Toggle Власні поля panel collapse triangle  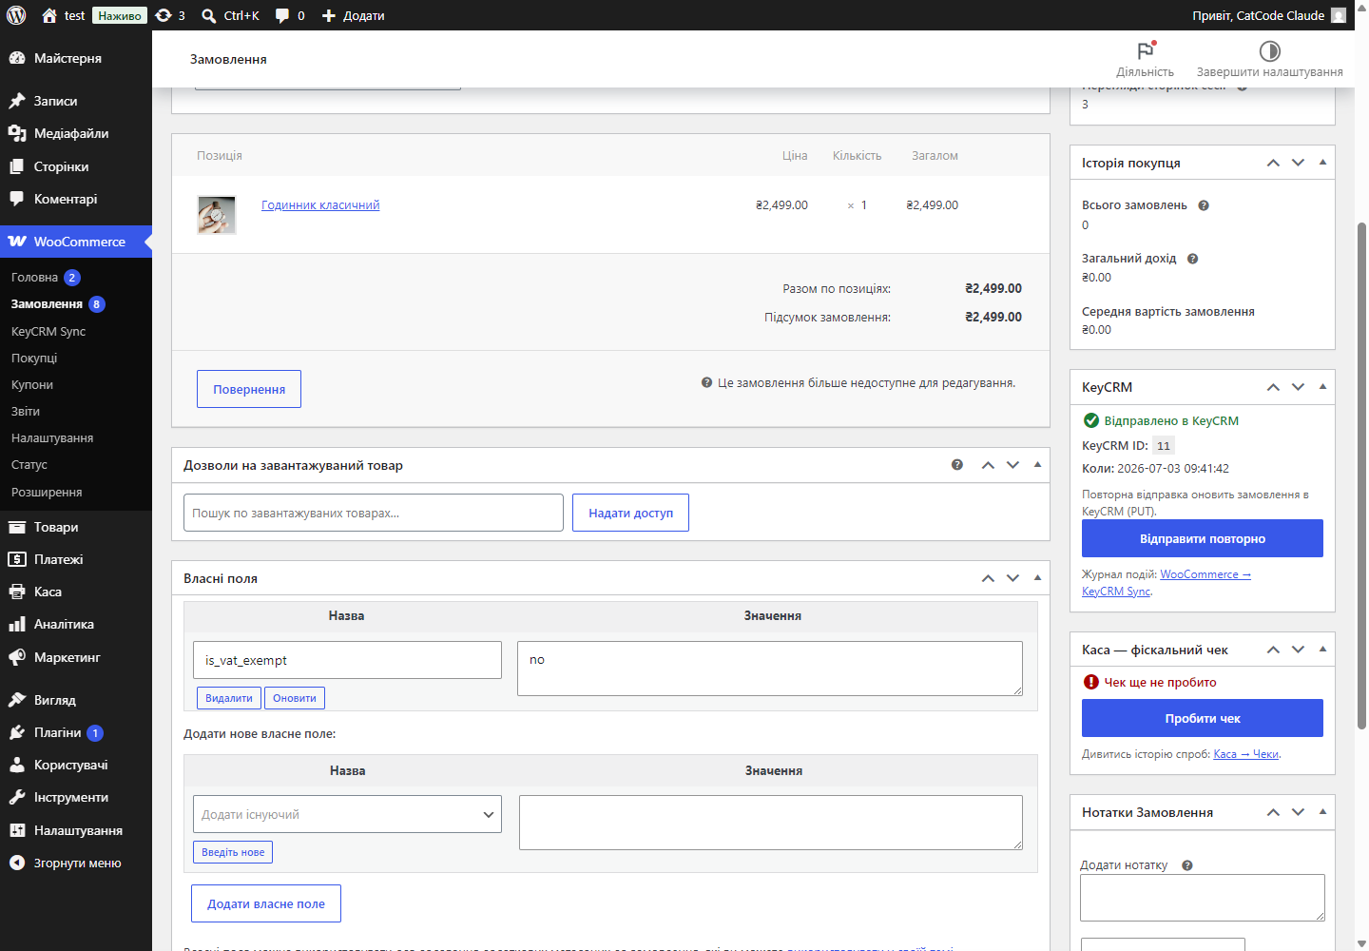pos(1037,578)
